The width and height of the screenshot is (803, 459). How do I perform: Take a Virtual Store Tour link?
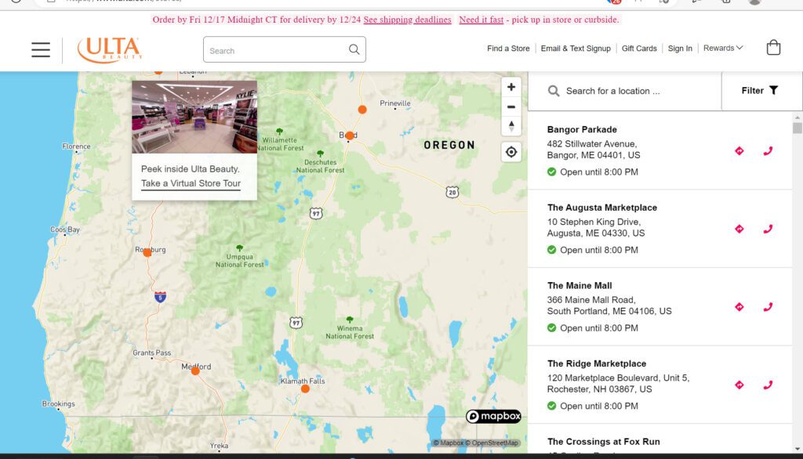[x=191, y=183]
